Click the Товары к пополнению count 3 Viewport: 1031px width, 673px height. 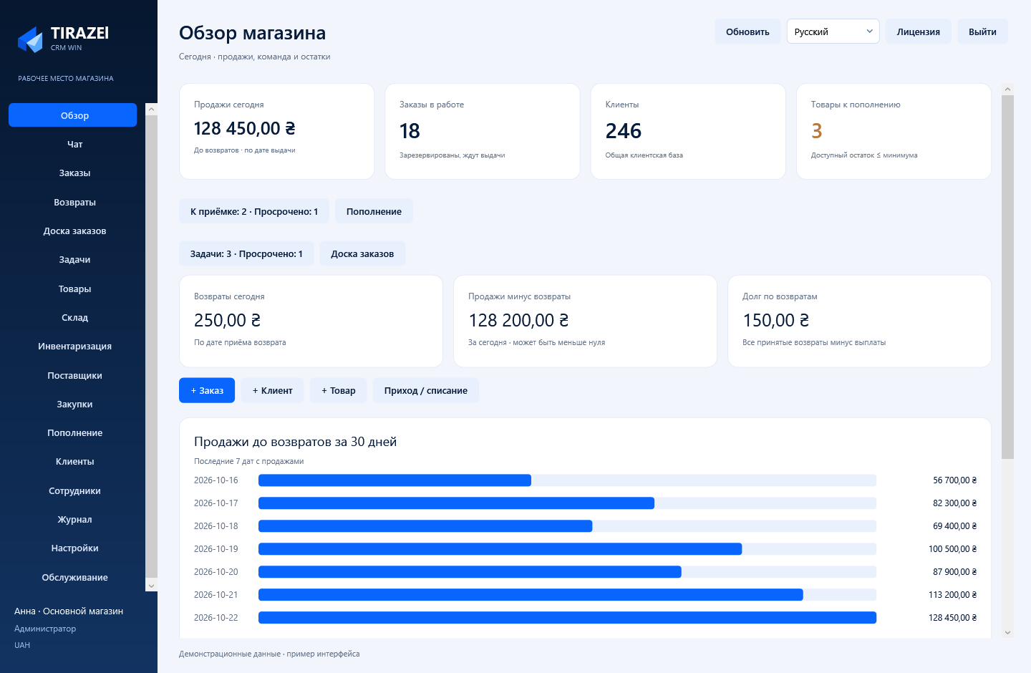pos(817,131)
